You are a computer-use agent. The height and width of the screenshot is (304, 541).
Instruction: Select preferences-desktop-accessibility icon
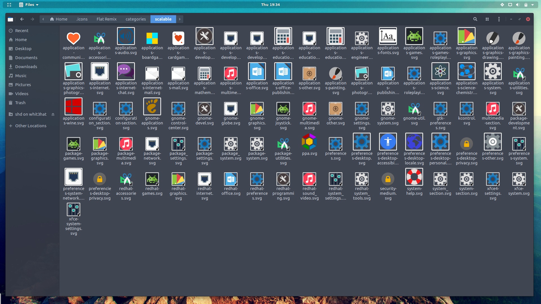(x=388, y=142)
